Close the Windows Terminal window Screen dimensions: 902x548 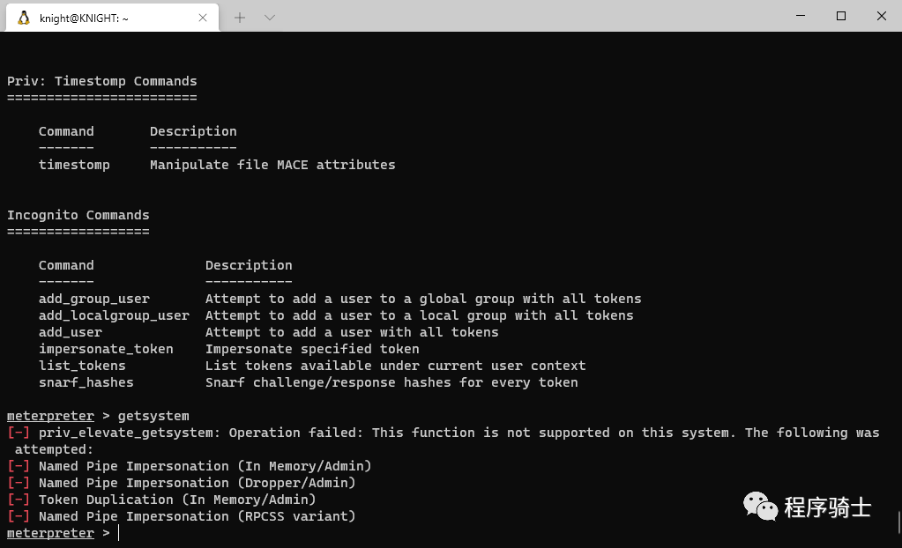point(882,16)
